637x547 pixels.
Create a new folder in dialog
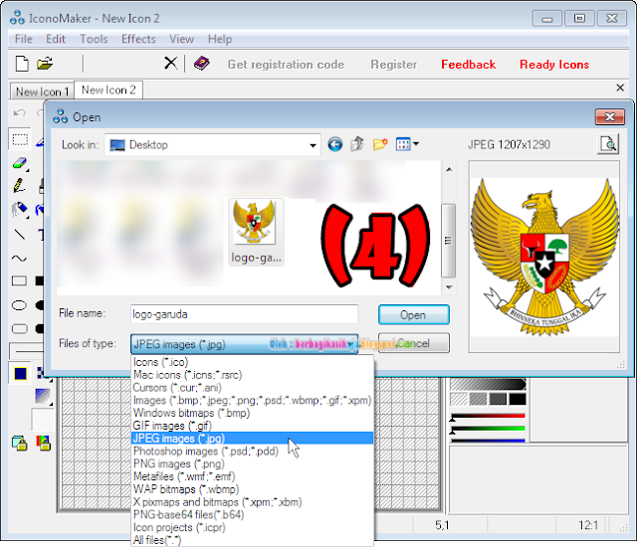pos(380,144)
